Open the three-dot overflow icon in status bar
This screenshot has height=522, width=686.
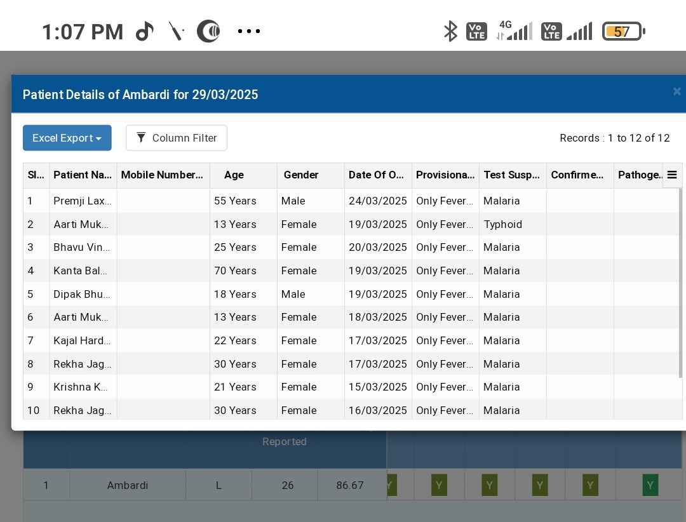click(x=248, y=30)
